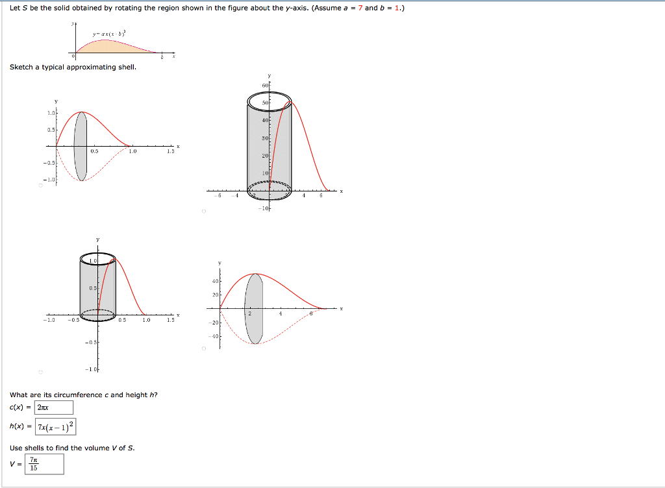Click the c(x) answer input showing 2πx

coord(53,408)
